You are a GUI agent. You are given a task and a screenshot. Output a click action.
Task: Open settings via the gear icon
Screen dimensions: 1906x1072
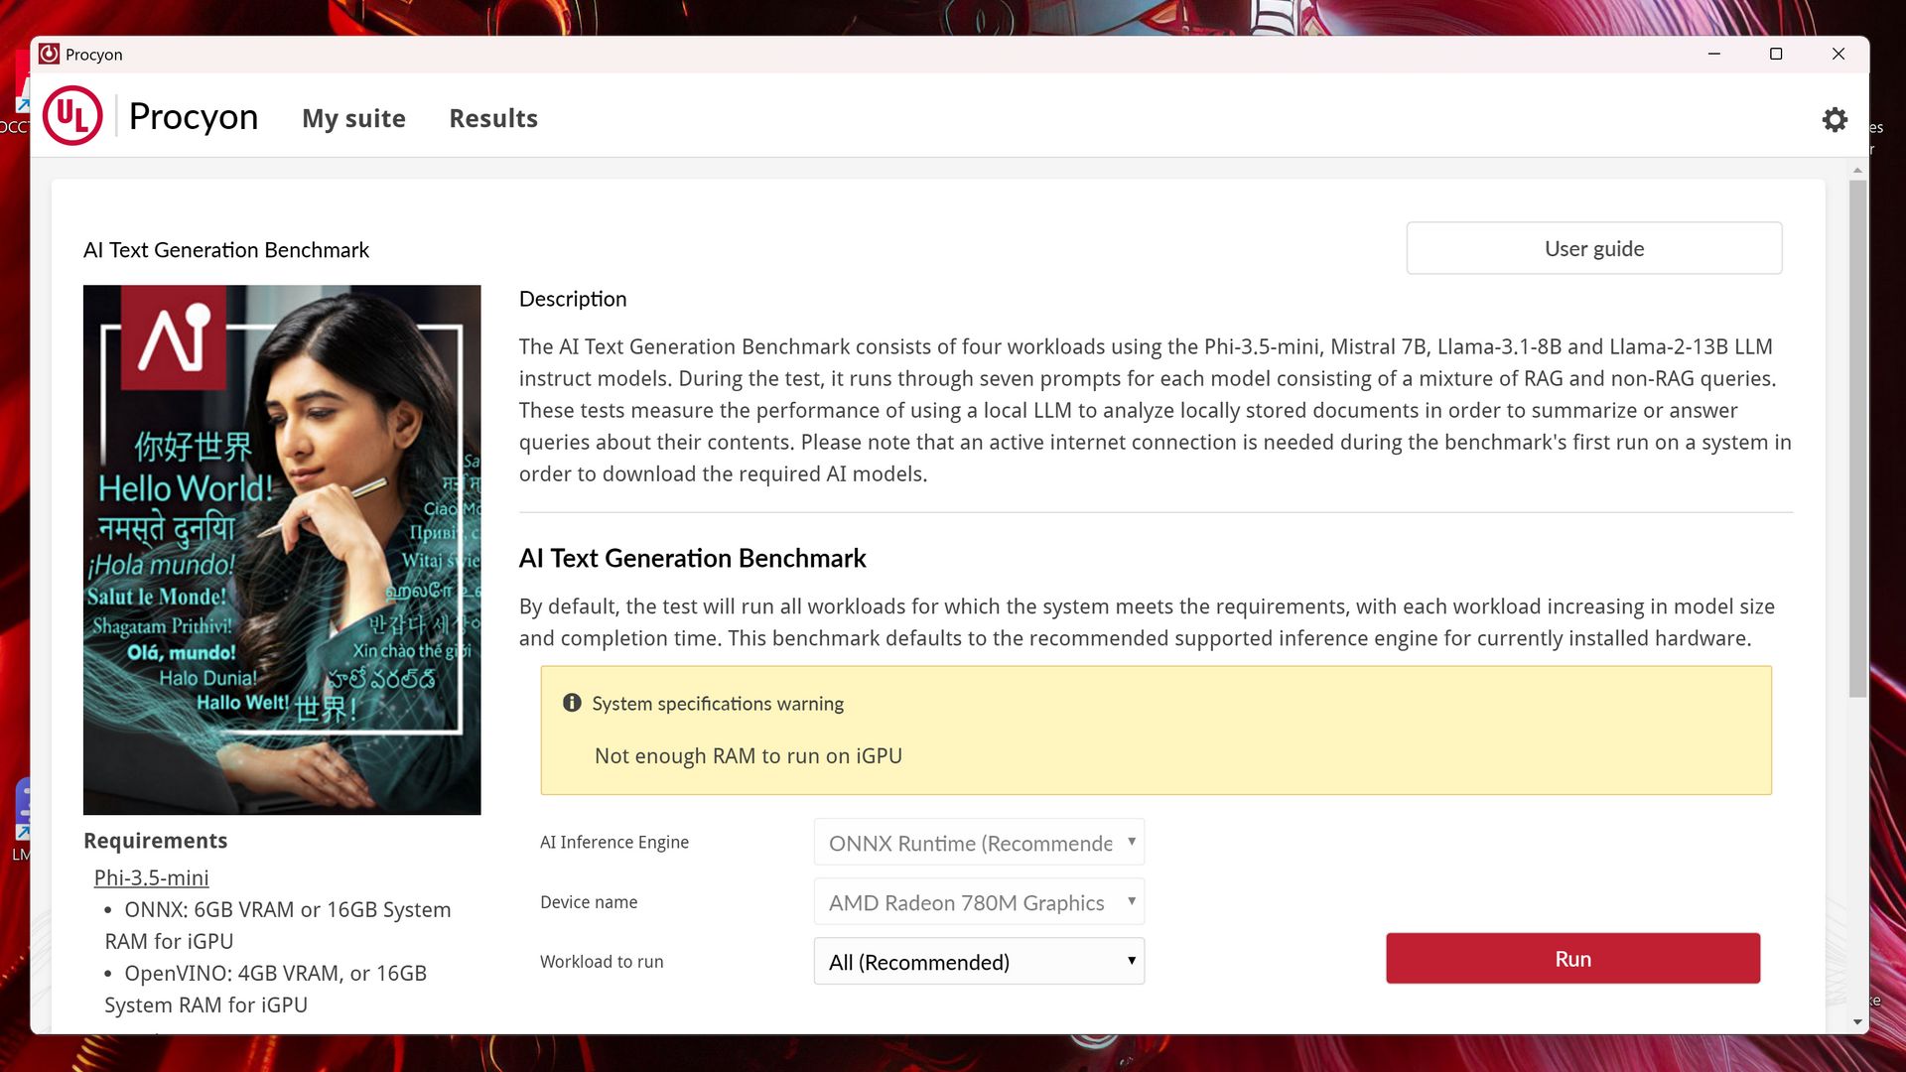pyautogui.click(x=1835, y=120)
